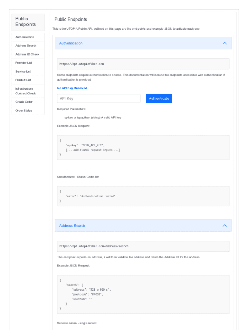Image resolution: width=248 pixels, height=330 pixels.
Task: Click the apikey example JSON code block
Action: point(143,148)
